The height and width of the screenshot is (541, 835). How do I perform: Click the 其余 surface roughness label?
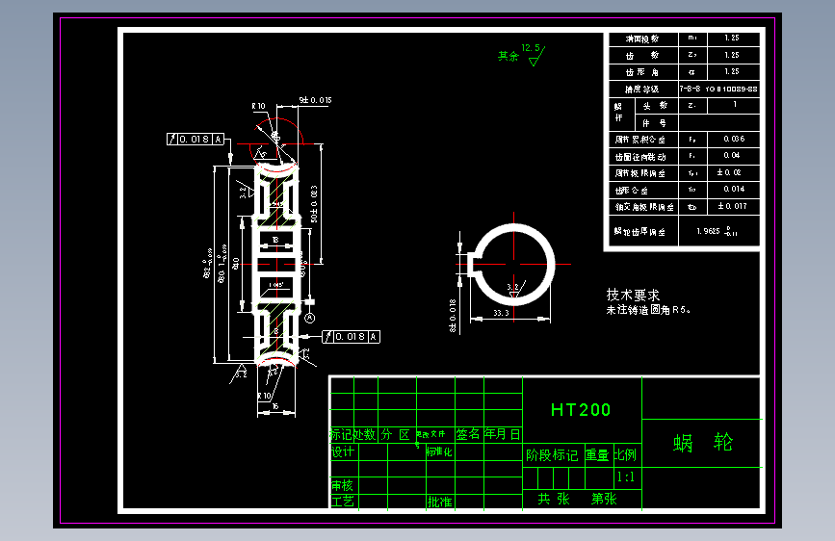[508, 56]
